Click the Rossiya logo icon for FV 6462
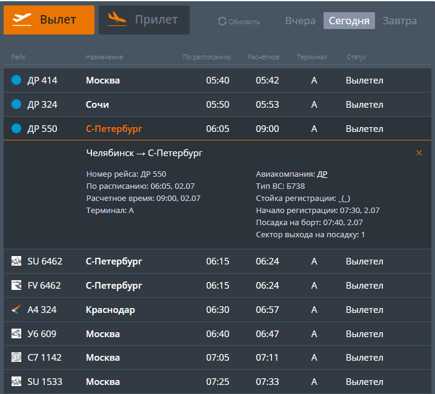The height and width of the screenshot is (394, 435). pyautogui.click(x=16, y=285)
